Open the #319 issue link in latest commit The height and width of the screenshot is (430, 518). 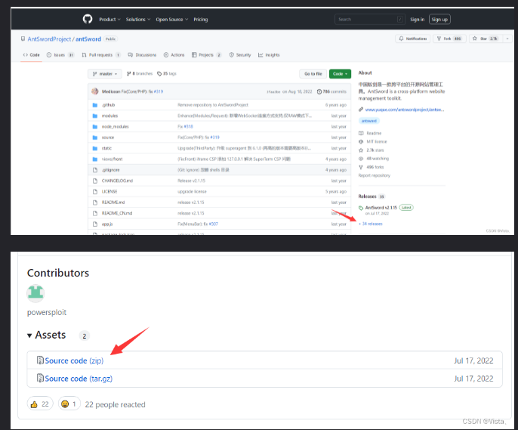point(159,91)
